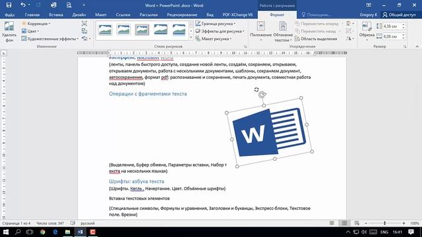This screenshot has width=422, height=237.
Task: Click the heading Операции с фрагментами текста
Action: (148, 93)
